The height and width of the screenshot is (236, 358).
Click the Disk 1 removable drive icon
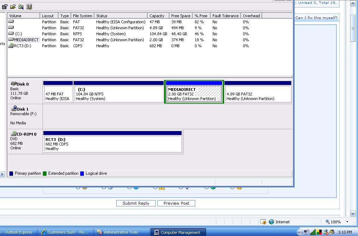coord(13,109)
